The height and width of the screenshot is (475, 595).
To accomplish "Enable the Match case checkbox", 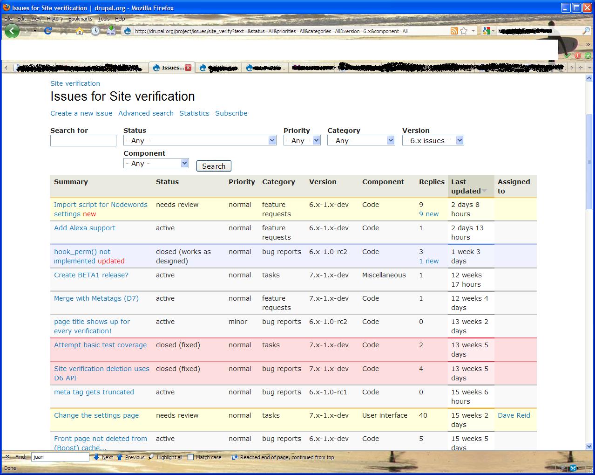I will point(190,457).
